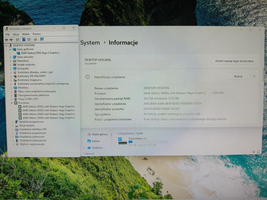
Task: Select Składniki programowe tree item
Action: [31, 122]
